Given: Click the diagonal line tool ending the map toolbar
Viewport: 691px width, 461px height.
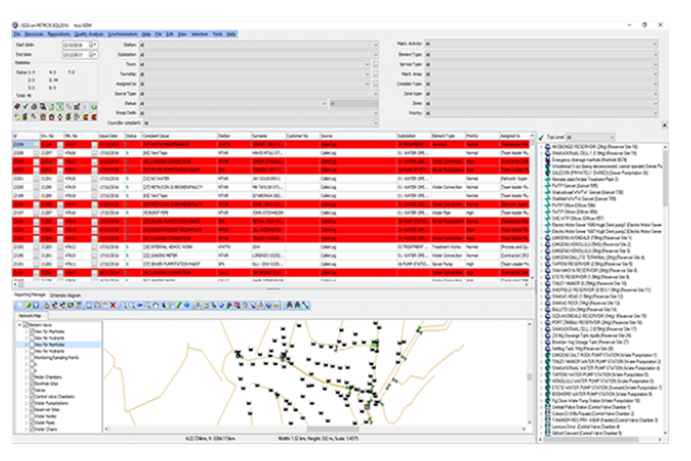Looking at the screenshot, I should pos(305,305).
